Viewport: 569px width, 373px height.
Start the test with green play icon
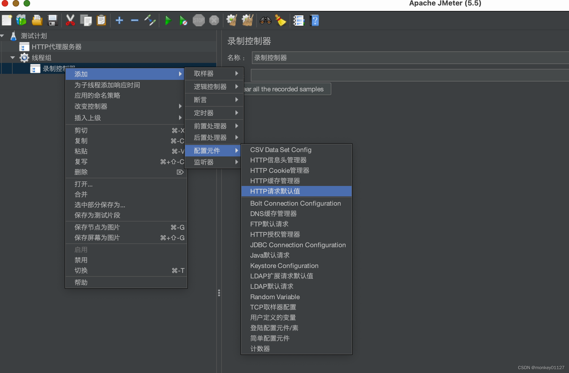(168, 21)
